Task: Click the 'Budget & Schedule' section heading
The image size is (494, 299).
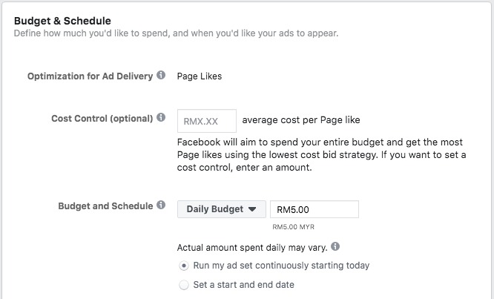Action: [x=62, y=21]
